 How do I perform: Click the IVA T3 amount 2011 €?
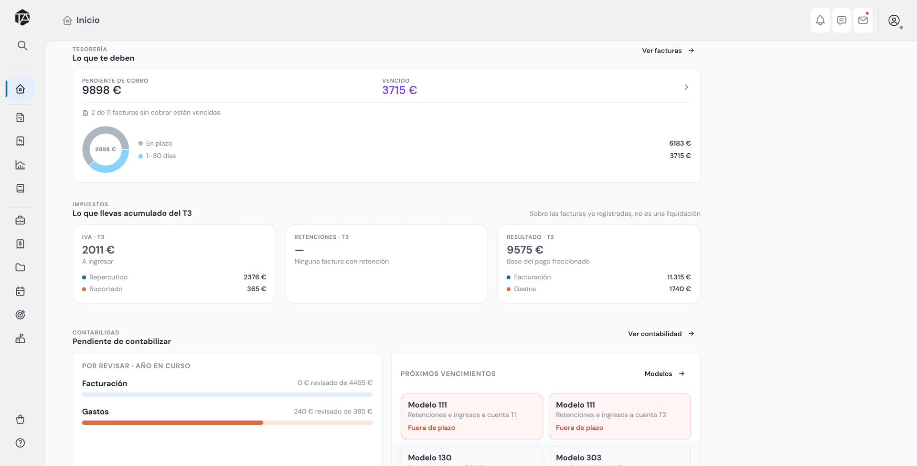tap(98, 250)
